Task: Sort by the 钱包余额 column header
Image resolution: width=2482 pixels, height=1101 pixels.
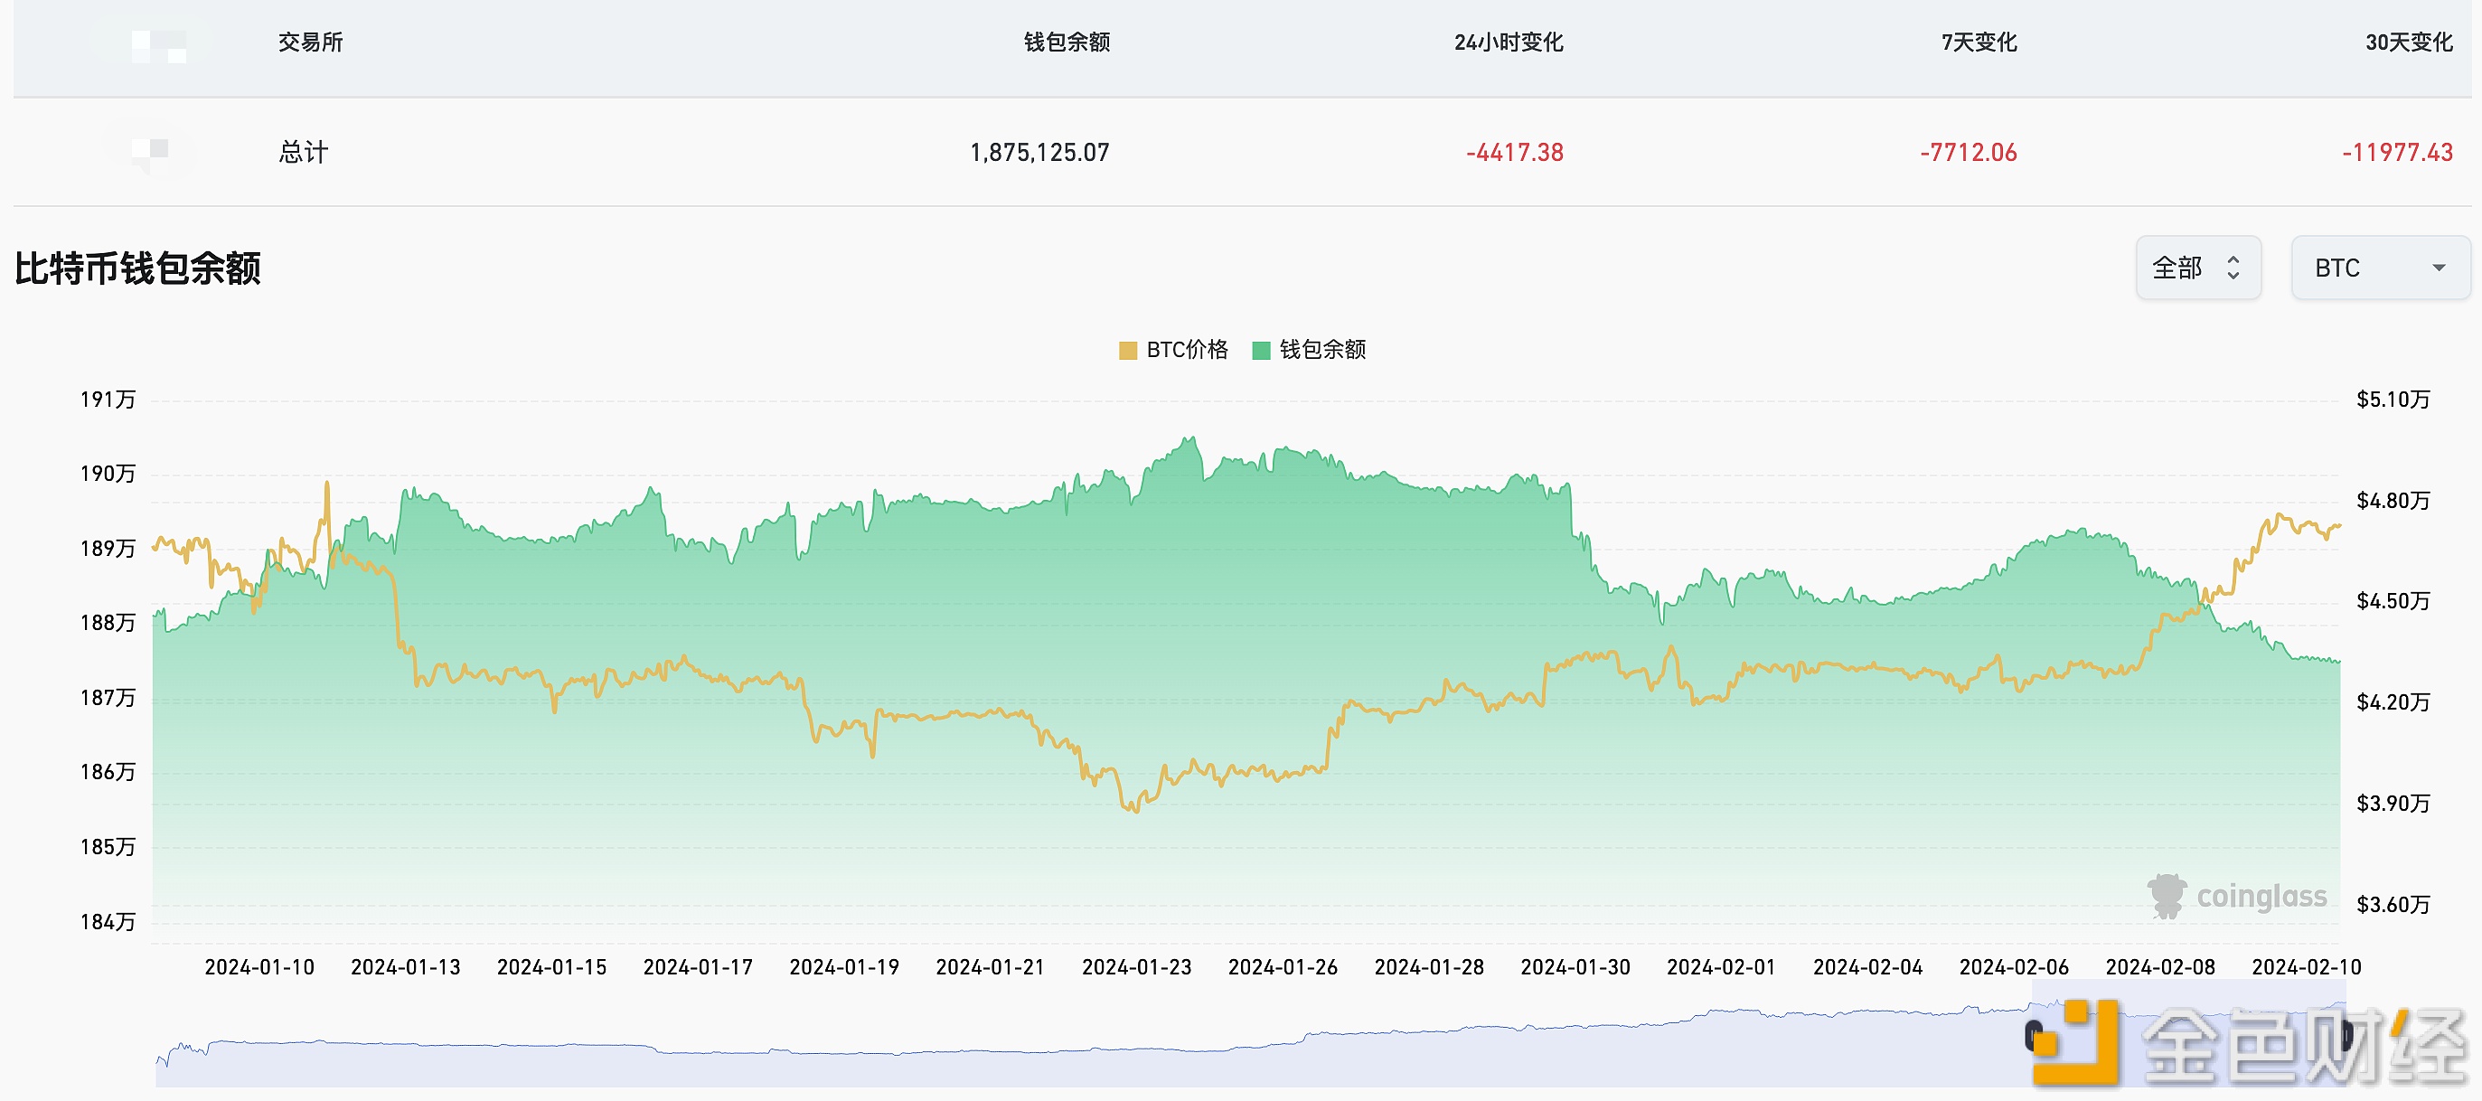Action: [1067, 42]
